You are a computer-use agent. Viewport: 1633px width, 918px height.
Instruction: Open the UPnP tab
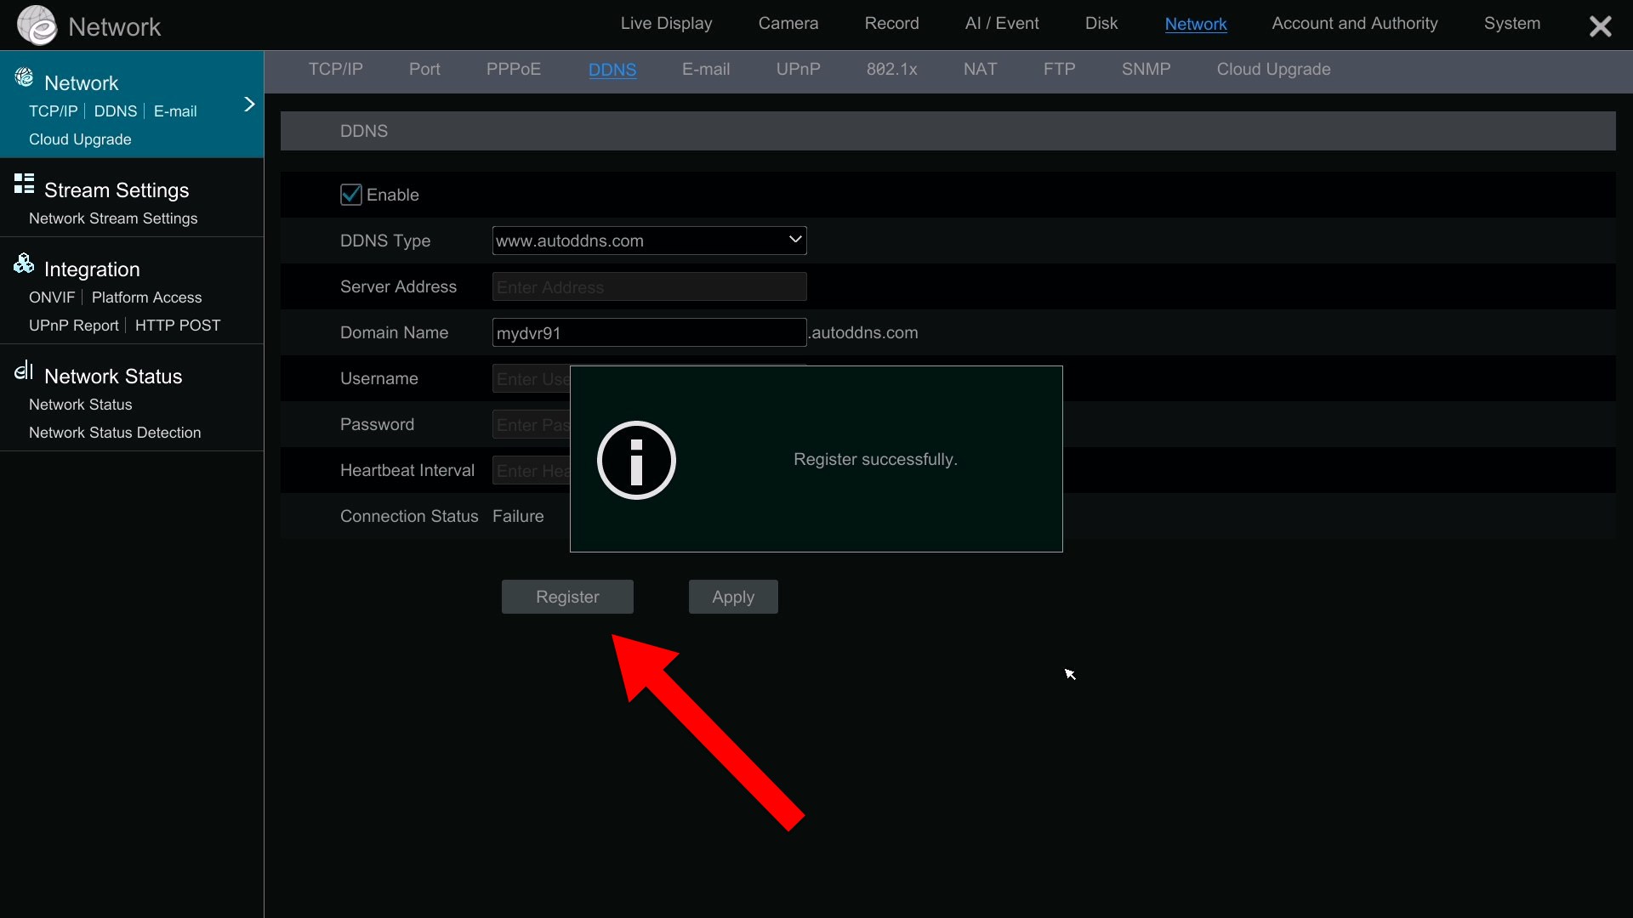point(798,70)
